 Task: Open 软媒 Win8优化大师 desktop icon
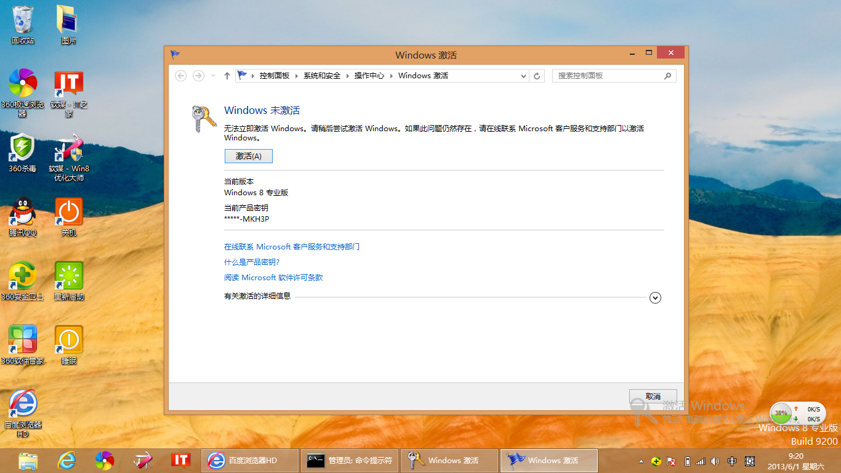[68, 157]
